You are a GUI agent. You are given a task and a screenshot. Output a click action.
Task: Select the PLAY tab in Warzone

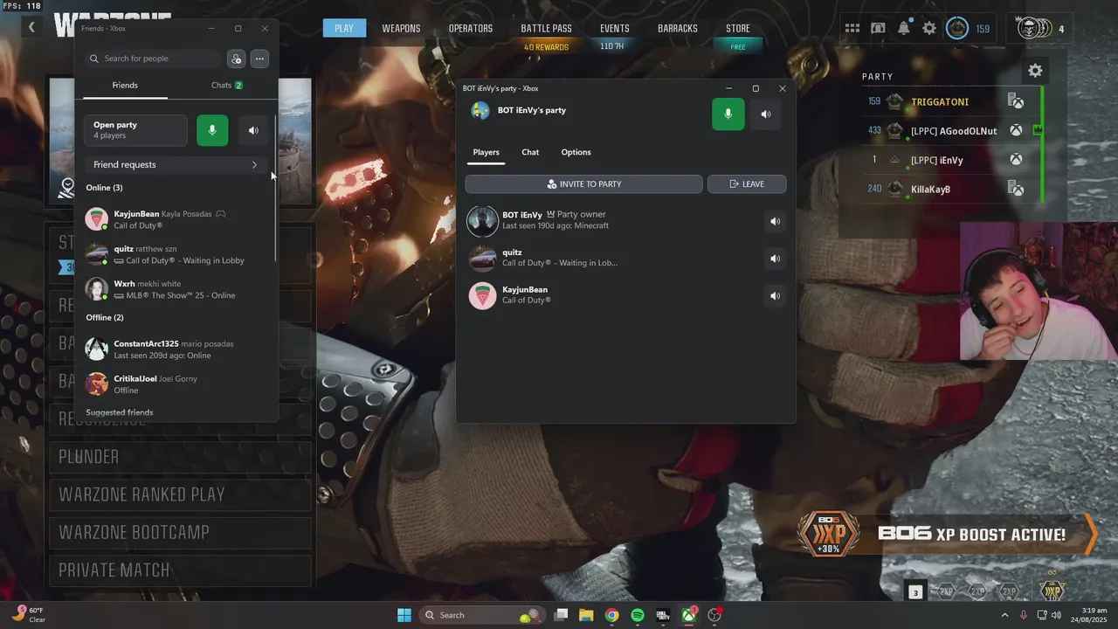tap(344, 29)
